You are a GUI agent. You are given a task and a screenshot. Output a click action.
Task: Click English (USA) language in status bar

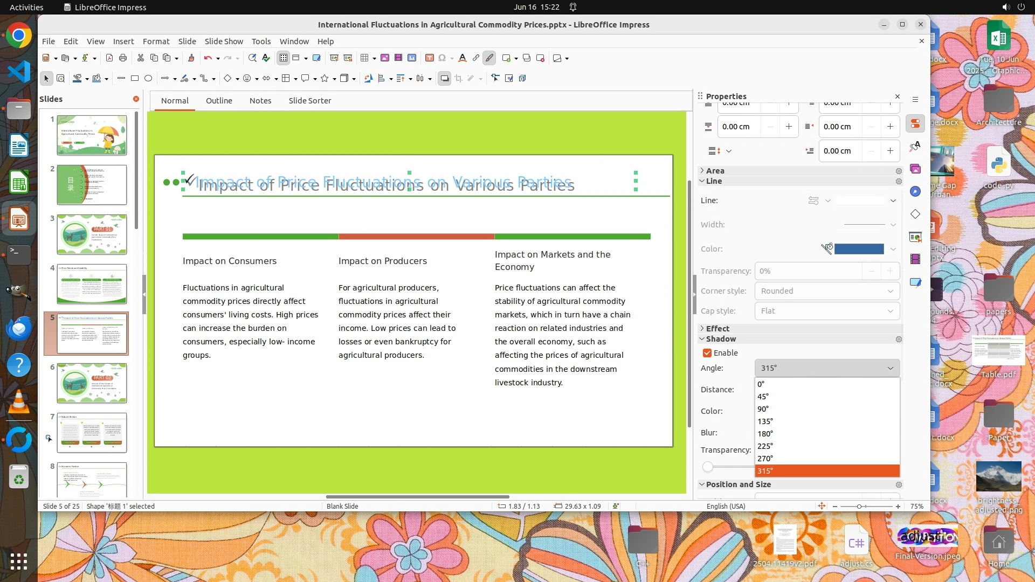point(726,507)
